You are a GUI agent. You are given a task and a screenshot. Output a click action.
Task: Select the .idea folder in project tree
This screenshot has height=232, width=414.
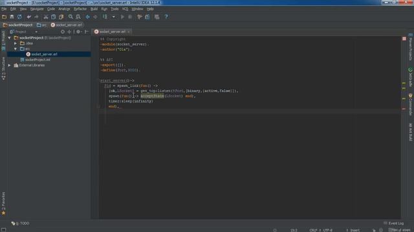point(27,43)
